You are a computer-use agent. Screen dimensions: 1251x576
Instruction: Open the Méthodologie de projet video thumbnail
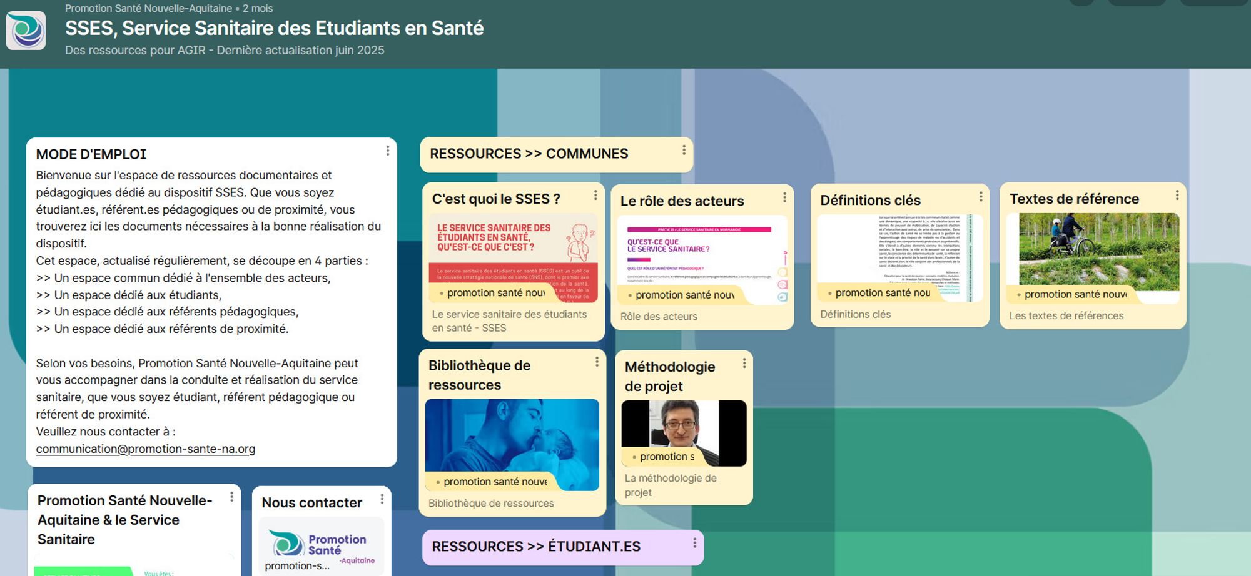684,433
